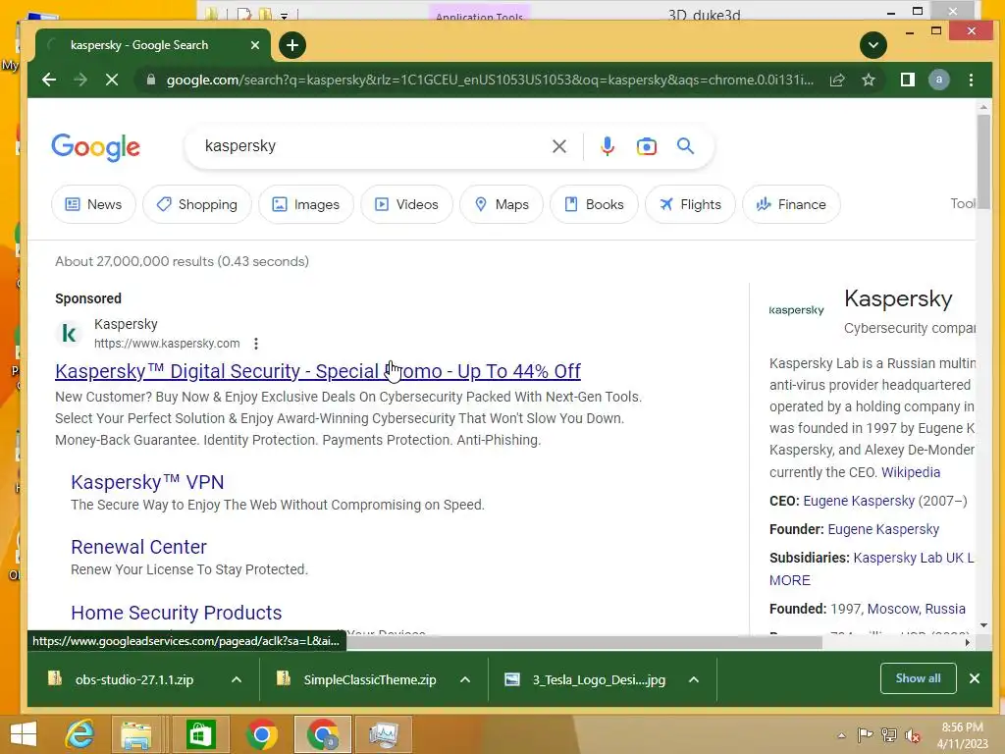This screenshot has width=1005, height=754.
Task: Expand MORE subsidiaries
Action: pos(790,580)
